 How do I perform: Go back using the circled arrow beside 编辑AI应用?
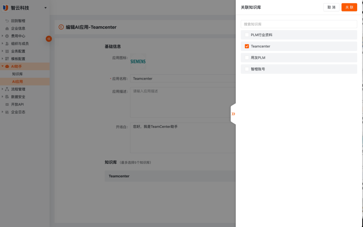tap(61, 27)
